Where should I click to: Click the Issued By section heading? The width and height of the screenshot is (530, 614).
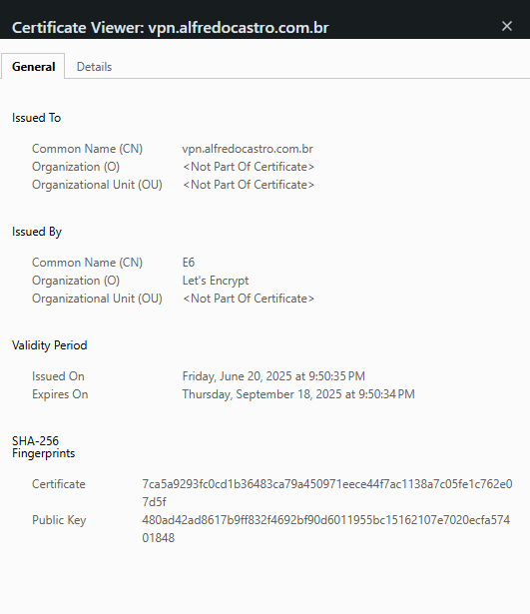pos(37,232)
